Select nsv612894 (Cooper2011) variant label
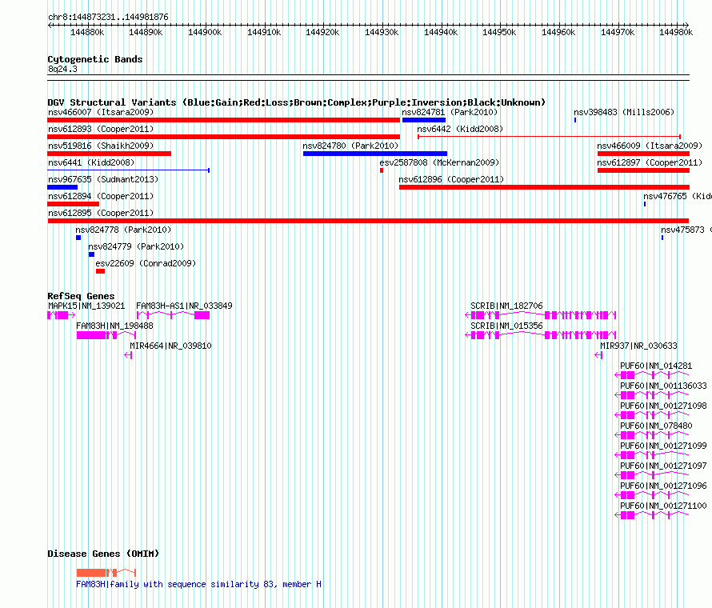This screenshot has width=712, height=608. [x=101, y=196]
